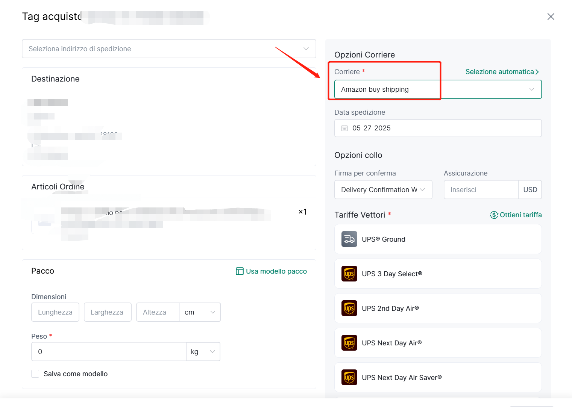Click the Tariffe Vettori heading
Screen dimensions: 572x407
click(x=360, y=215)
